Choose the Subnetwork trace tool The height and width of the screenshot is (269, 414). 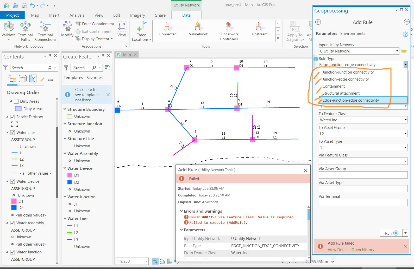[198, 29]
